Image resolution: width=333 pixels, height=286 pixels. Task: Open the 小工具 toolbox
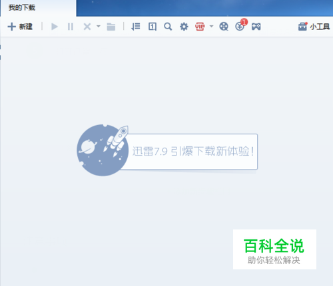(314, 27)
